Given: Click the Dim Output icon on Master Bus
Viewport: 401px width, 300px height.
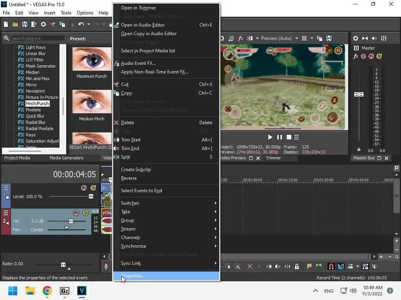Looking at the screenshot, I should [374, 38].
